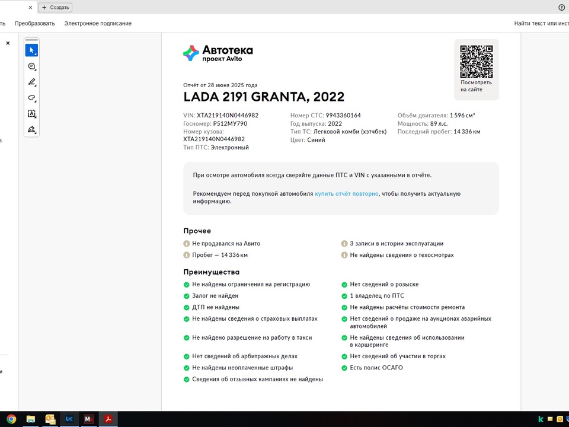Image resolution: width=569 pixels, height=427 pixels.
Task: Click the mail envelope tray icon
Action: [x=550, y=419]
